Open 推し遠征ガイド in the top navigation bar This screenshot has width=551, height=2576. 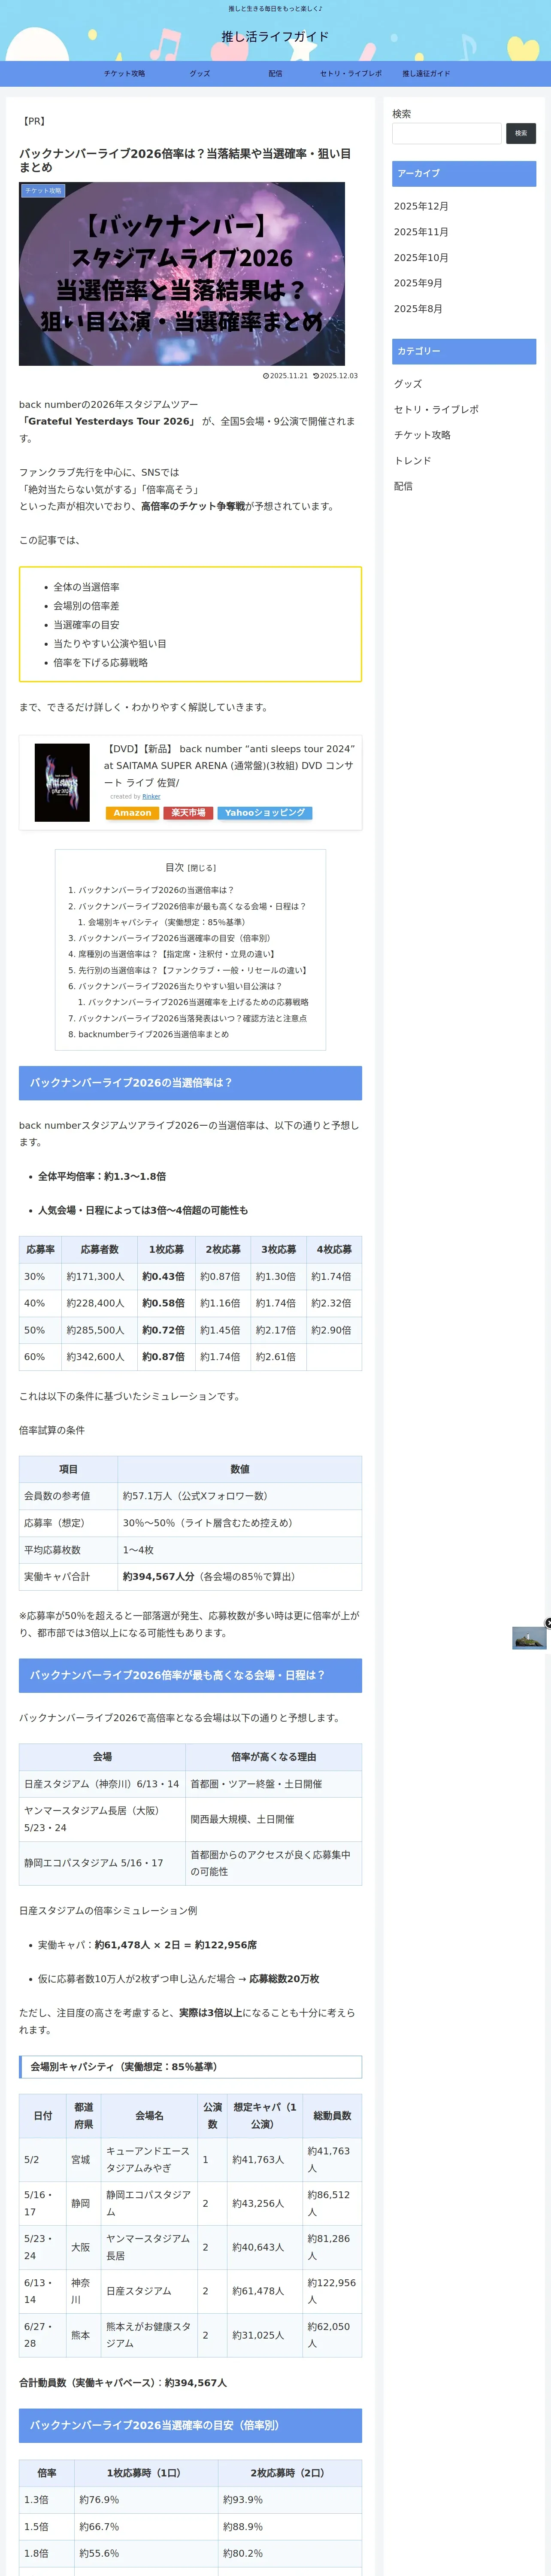426,74
